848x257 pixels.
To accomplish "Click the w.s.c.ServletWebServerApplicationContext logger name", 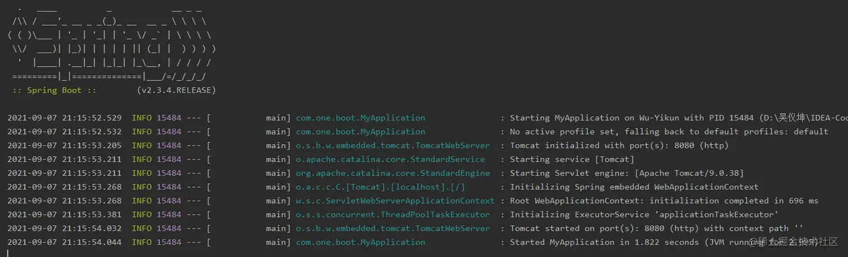I will tap(395, 200).
